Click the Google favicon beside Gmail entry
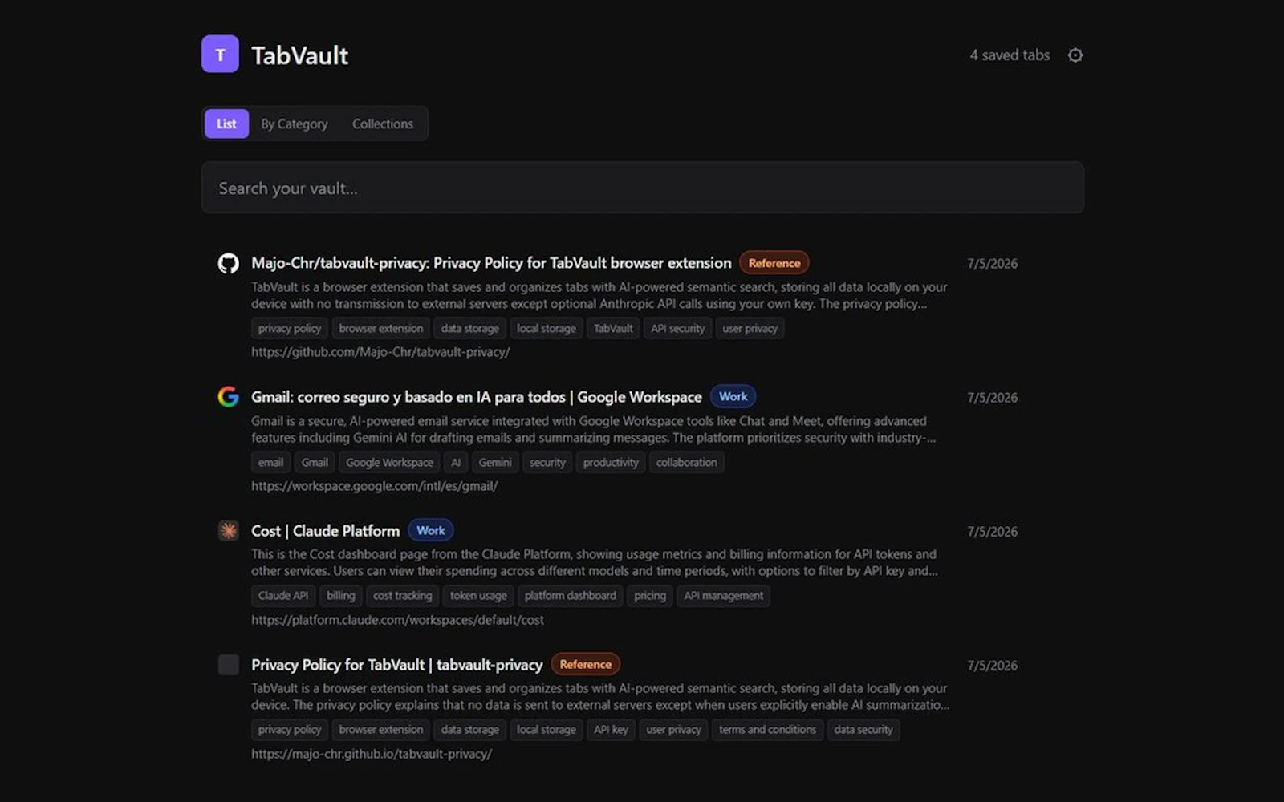The height and width of the screenshot is (802, 1284). point(229,397)
